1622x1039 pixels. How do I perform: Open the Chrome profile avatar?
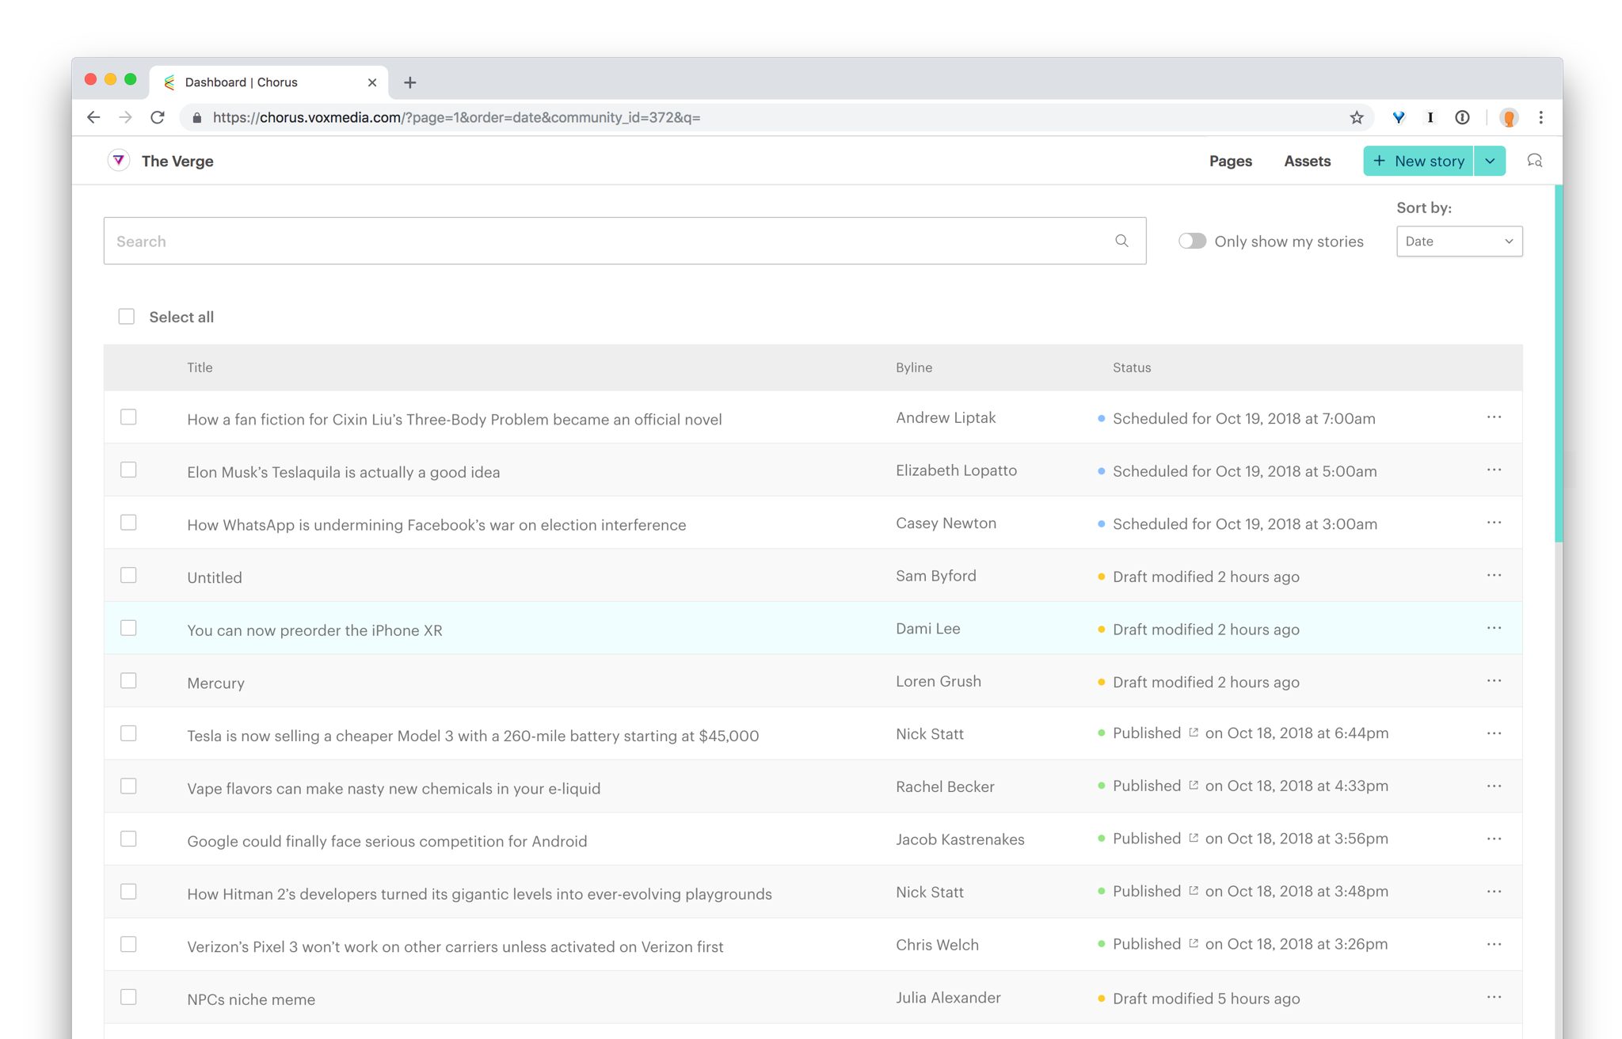point(1509,117)
